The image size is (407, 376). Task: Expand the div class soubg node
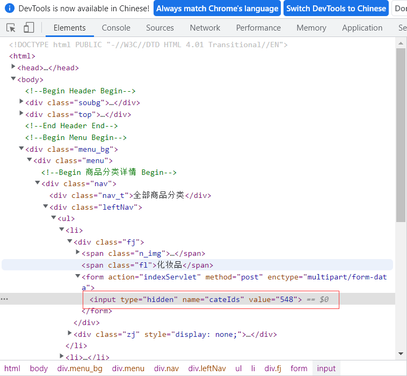(21, 102)
